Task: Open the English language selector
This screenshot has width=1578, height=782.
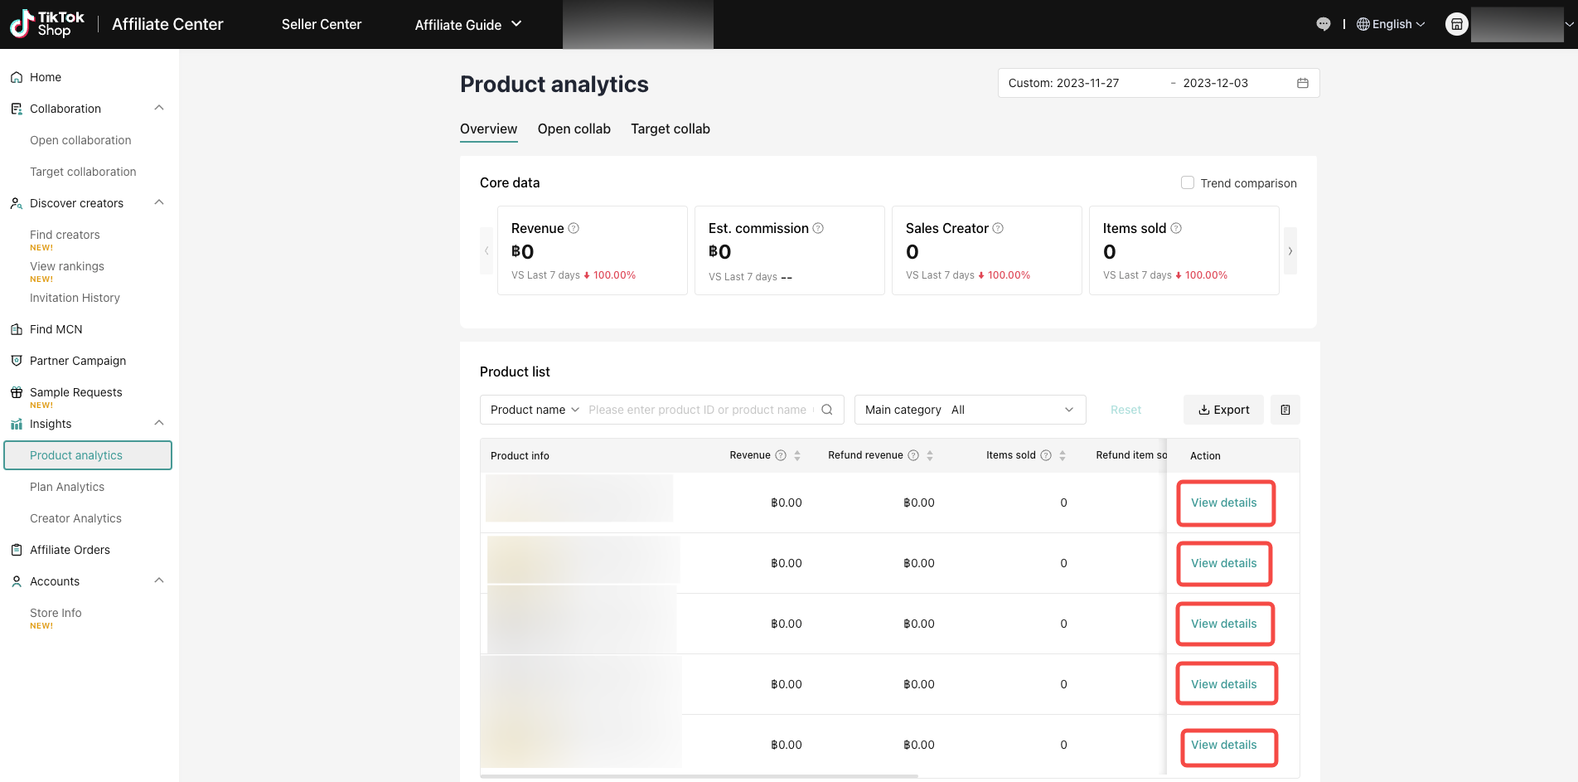Action: 1391,24
